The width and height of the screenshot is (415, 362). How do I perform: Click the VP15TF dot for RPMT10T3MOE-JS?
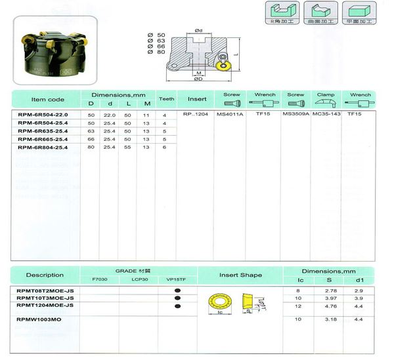click(177, 298)
